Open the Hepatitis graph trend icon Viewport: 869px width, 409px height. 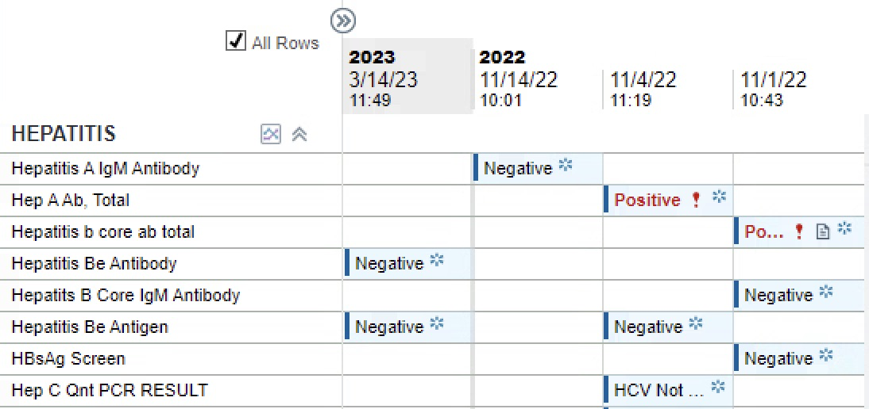[271, 134]
